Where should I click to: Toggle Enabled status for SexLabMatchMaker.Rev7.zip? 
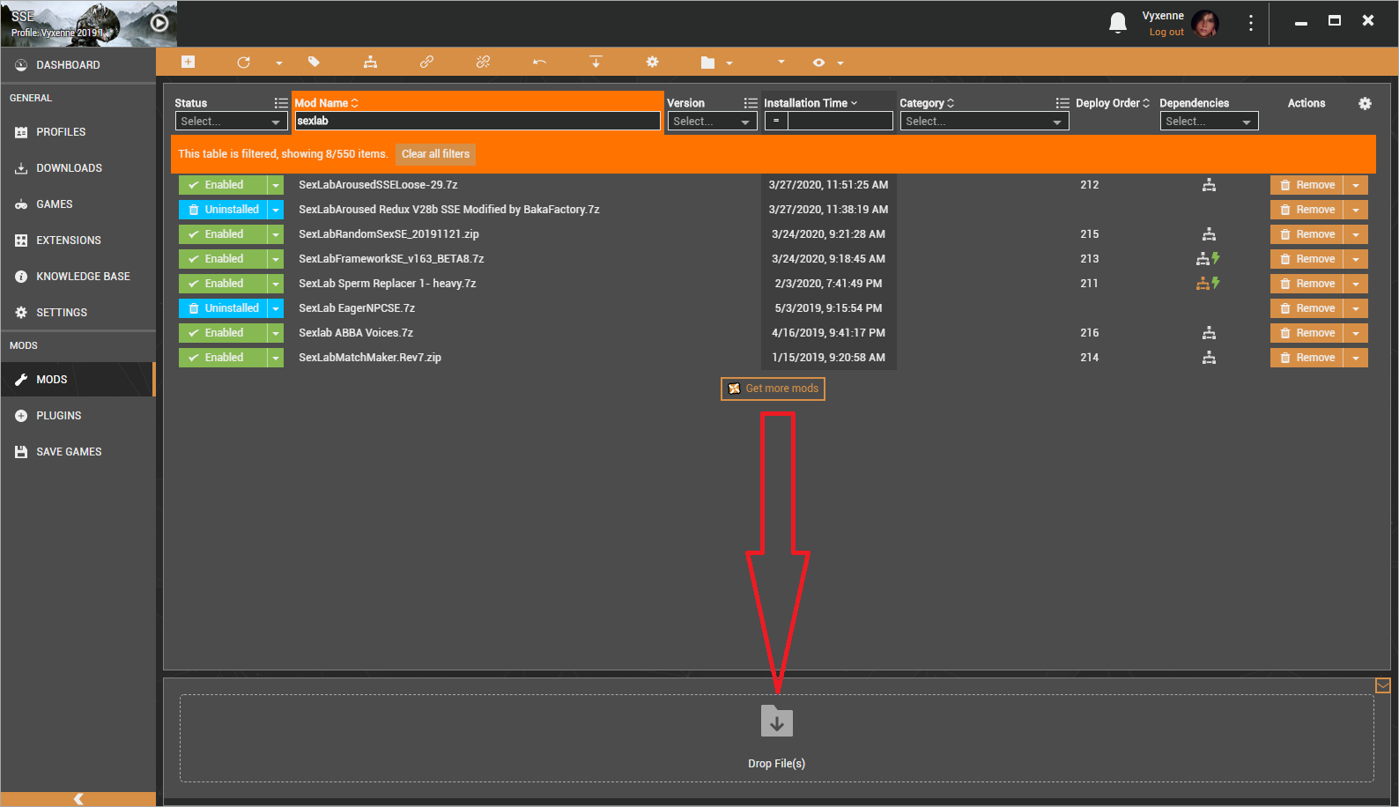tap(223, 358)
